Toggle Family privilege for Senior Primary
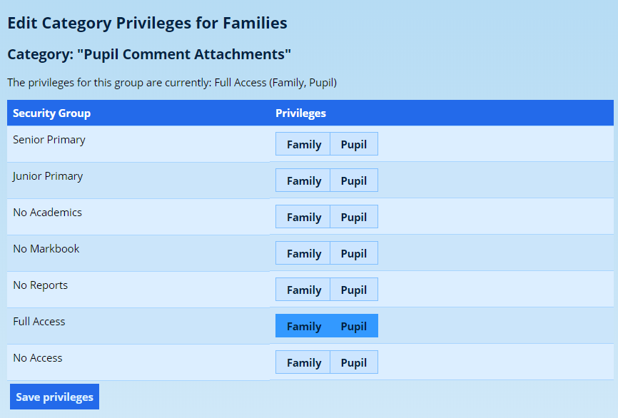This screenshot has height=418, width=618. (303, 144)
